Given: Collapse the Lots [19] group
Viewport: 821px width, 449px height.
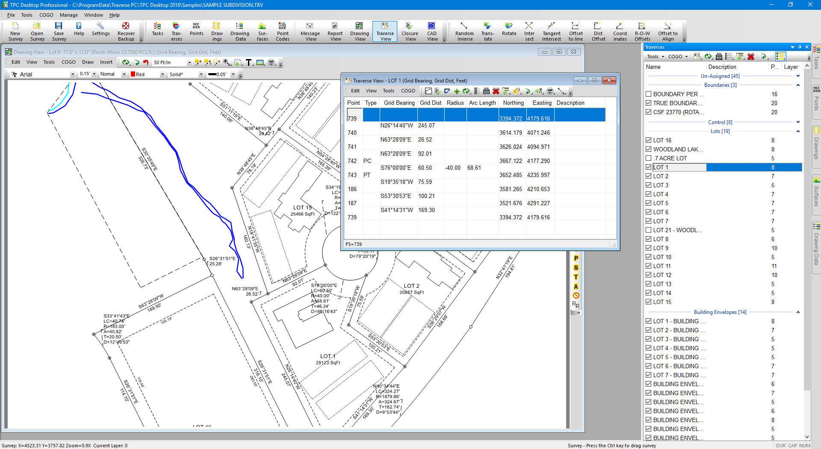Looking at the screenshot, I should (x=798, y=131).
